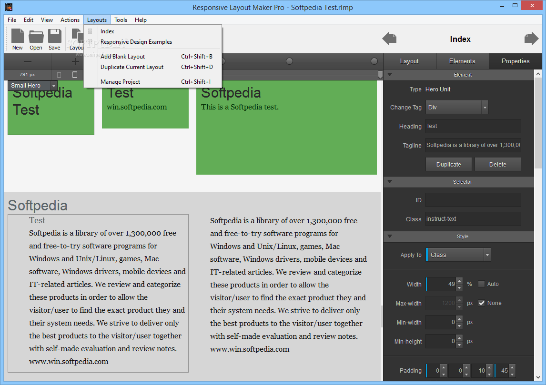The image size is (546, 385).
Task: Decrease Width value with down arrow
Action: 459,287
